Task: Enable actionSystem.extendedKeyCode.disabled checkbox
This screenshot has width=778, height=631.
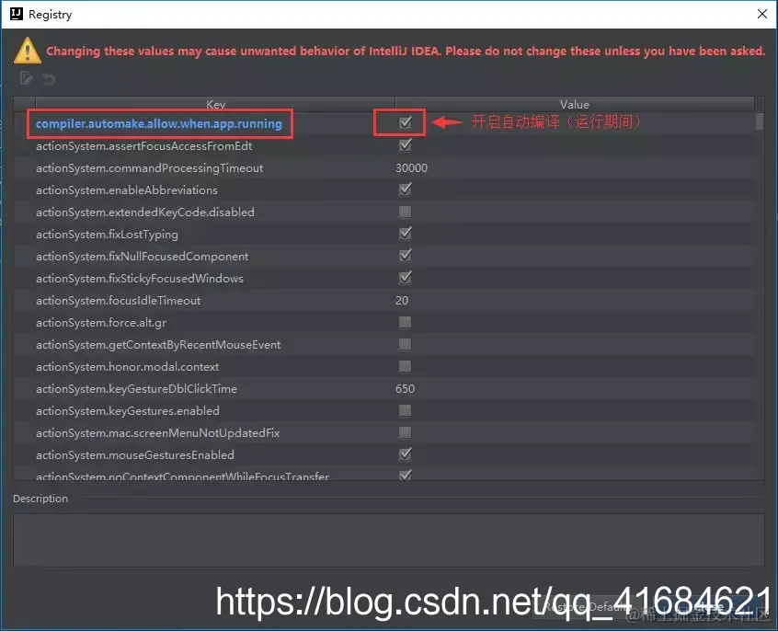Action: [405, 212]
